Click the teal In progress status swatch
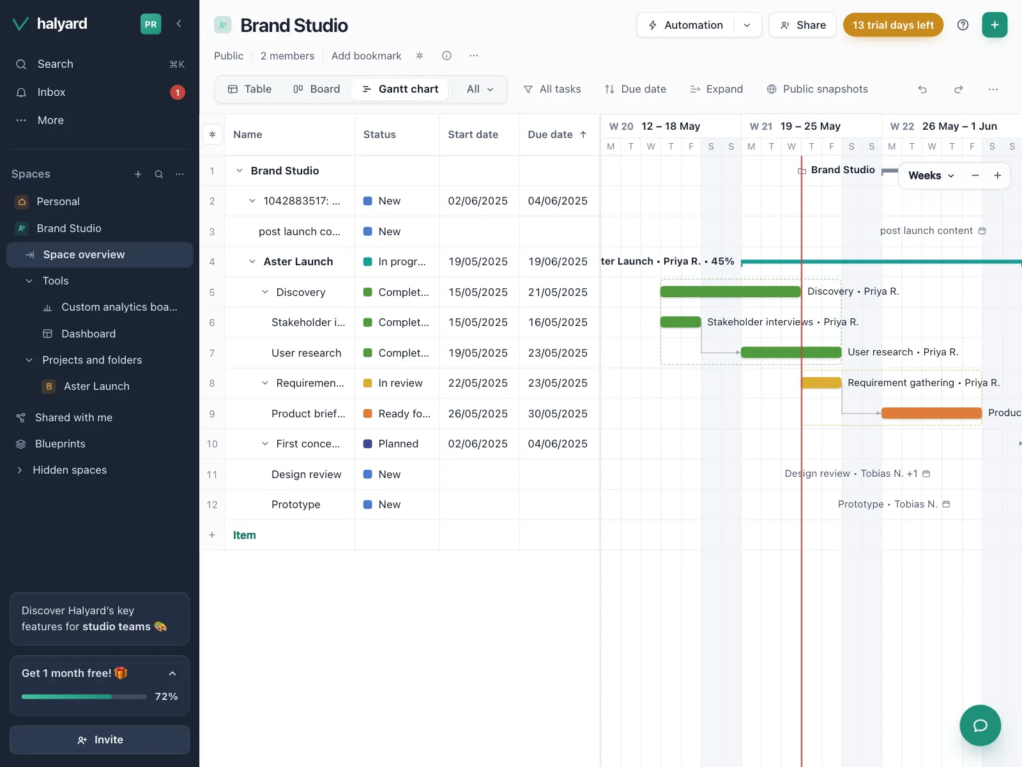Viewport: 1022px width, 767px height. (x=368, y=261)
